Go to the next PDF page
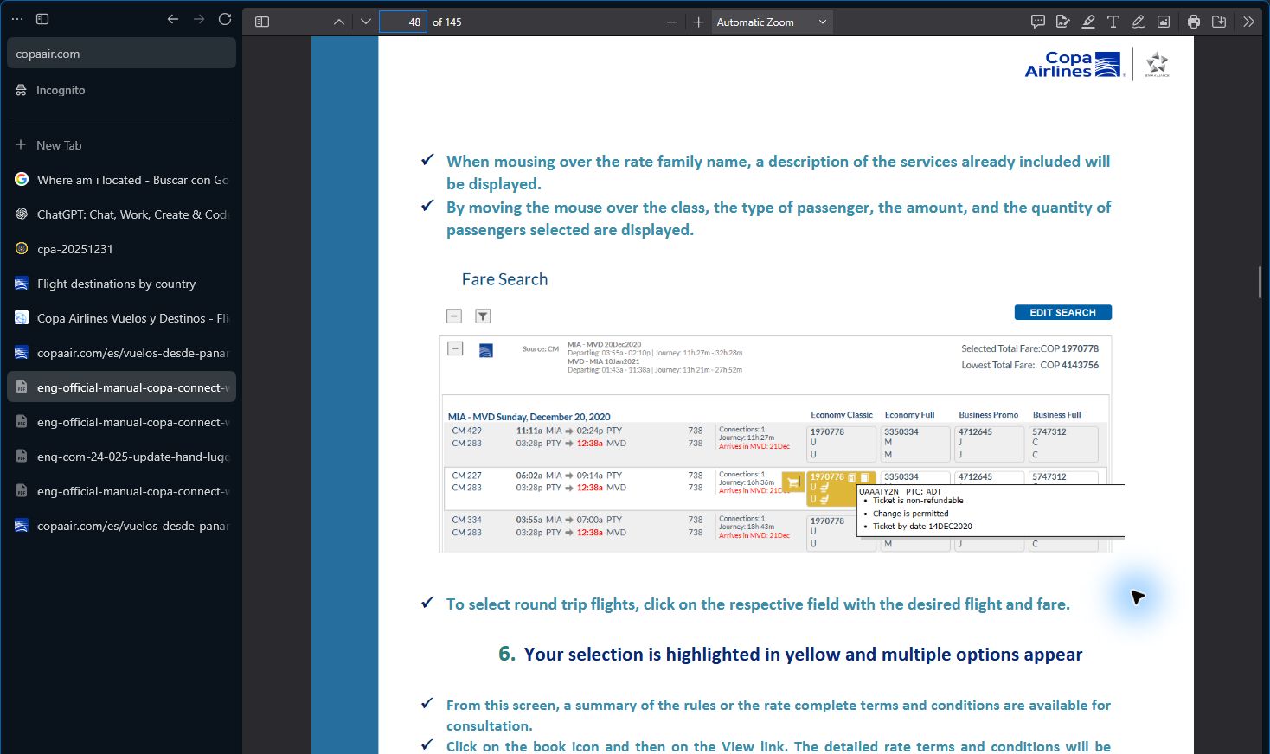This screenshot has width=1270, height=754. 366,22
